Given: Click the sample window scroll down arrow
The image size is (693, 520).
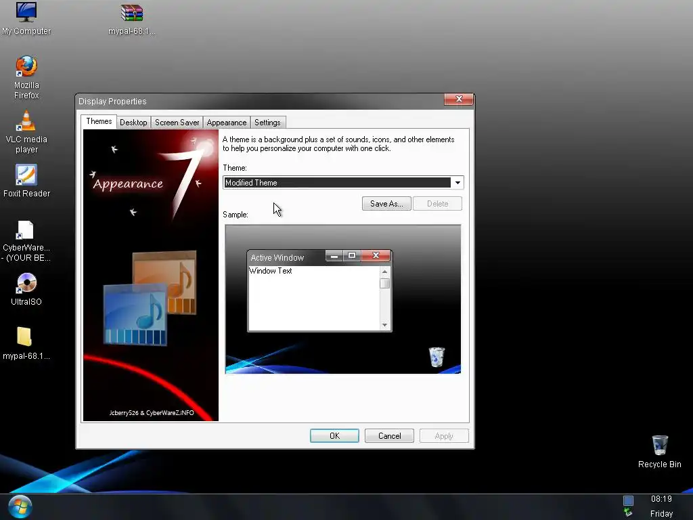Looking at the screenshot, I should pos(384,325).
